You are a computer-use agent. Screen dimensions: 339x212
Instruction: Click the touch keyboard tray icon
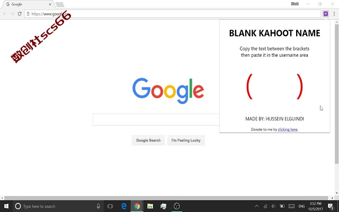[x=291, y=206]
